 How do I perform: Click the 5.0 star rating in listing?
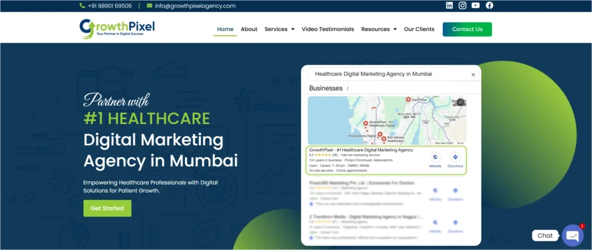[323, 155]
